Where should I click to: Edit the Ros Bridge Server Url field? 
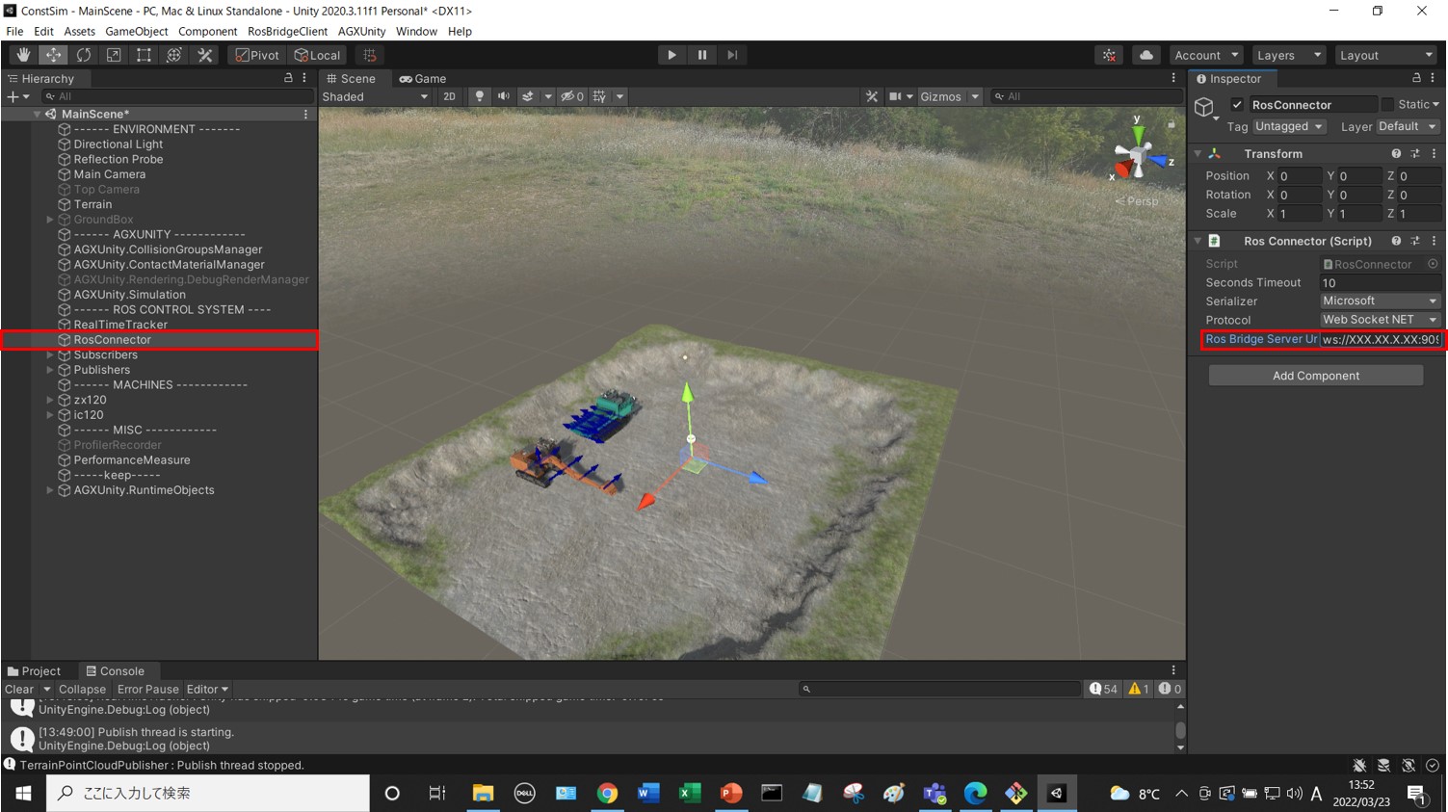1381,339
